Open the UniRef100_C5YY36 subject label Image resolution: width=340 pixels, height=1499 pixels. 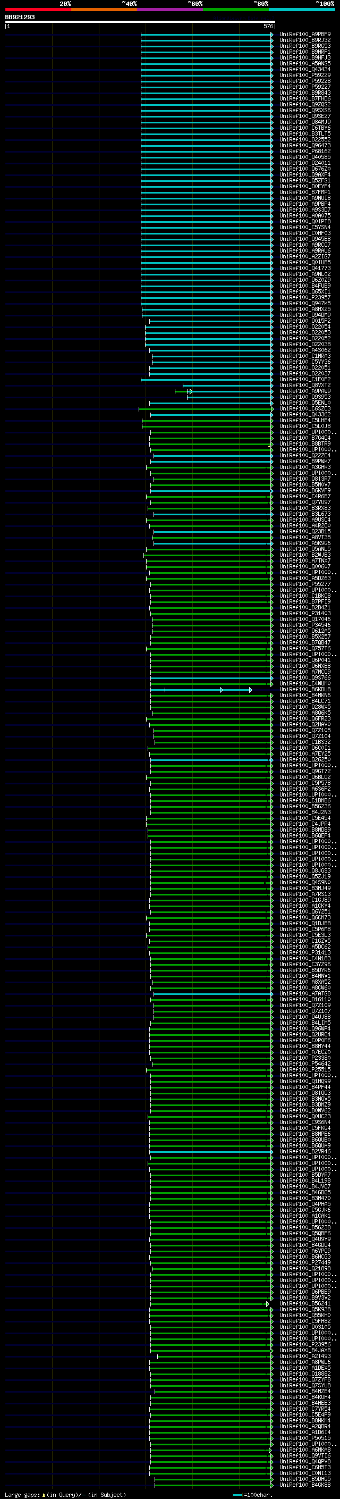[x=305, y=362]
